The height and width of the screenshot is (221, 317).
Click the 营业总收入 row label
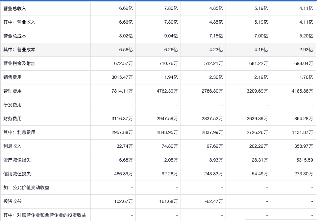point(15,9)
